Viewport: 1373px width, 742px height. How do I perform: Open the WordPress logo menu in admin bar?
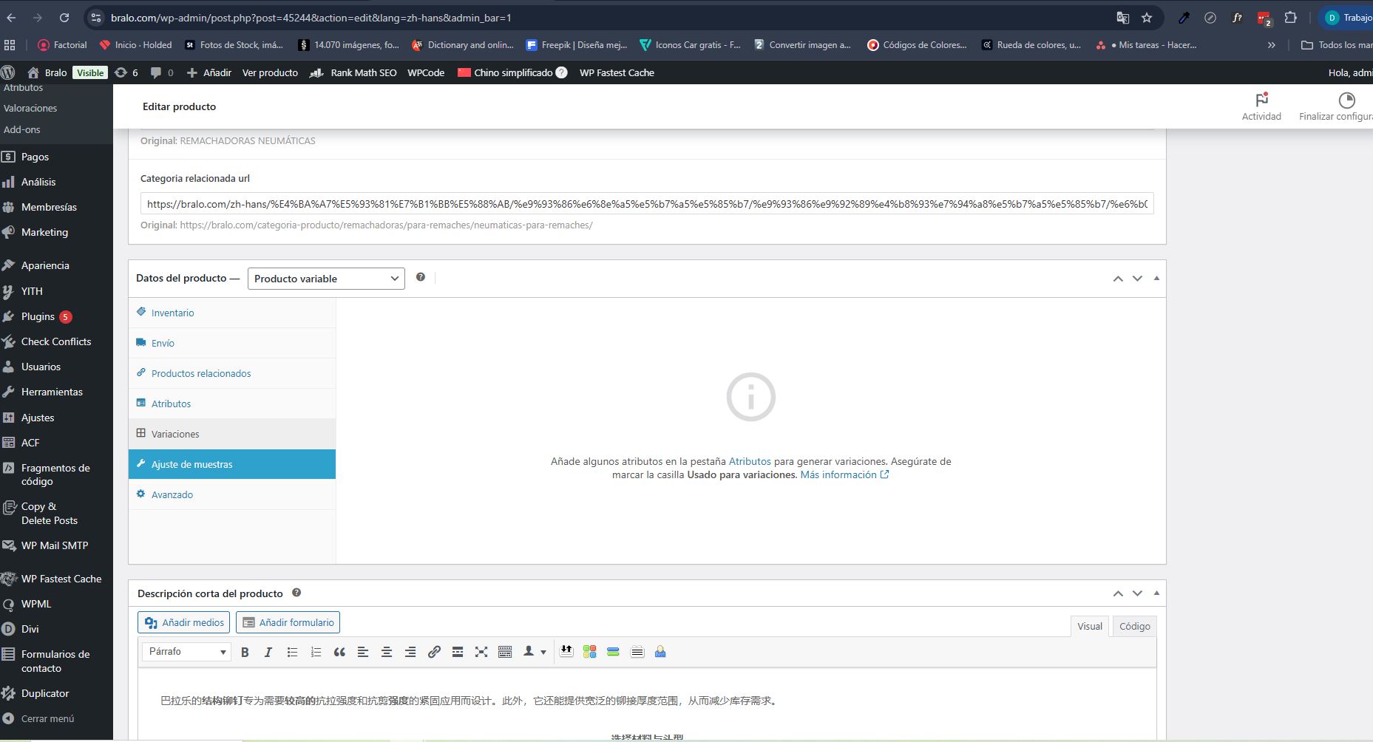tap(8, 72)
